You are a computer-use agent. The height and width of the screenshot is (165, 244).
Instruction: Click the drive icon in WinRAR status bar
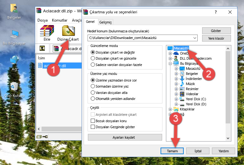[x=39, y=137]
